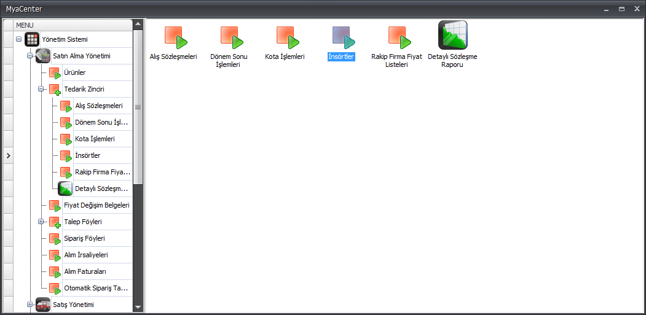Maximize the MyaCenter window

(x=622, y=9)
